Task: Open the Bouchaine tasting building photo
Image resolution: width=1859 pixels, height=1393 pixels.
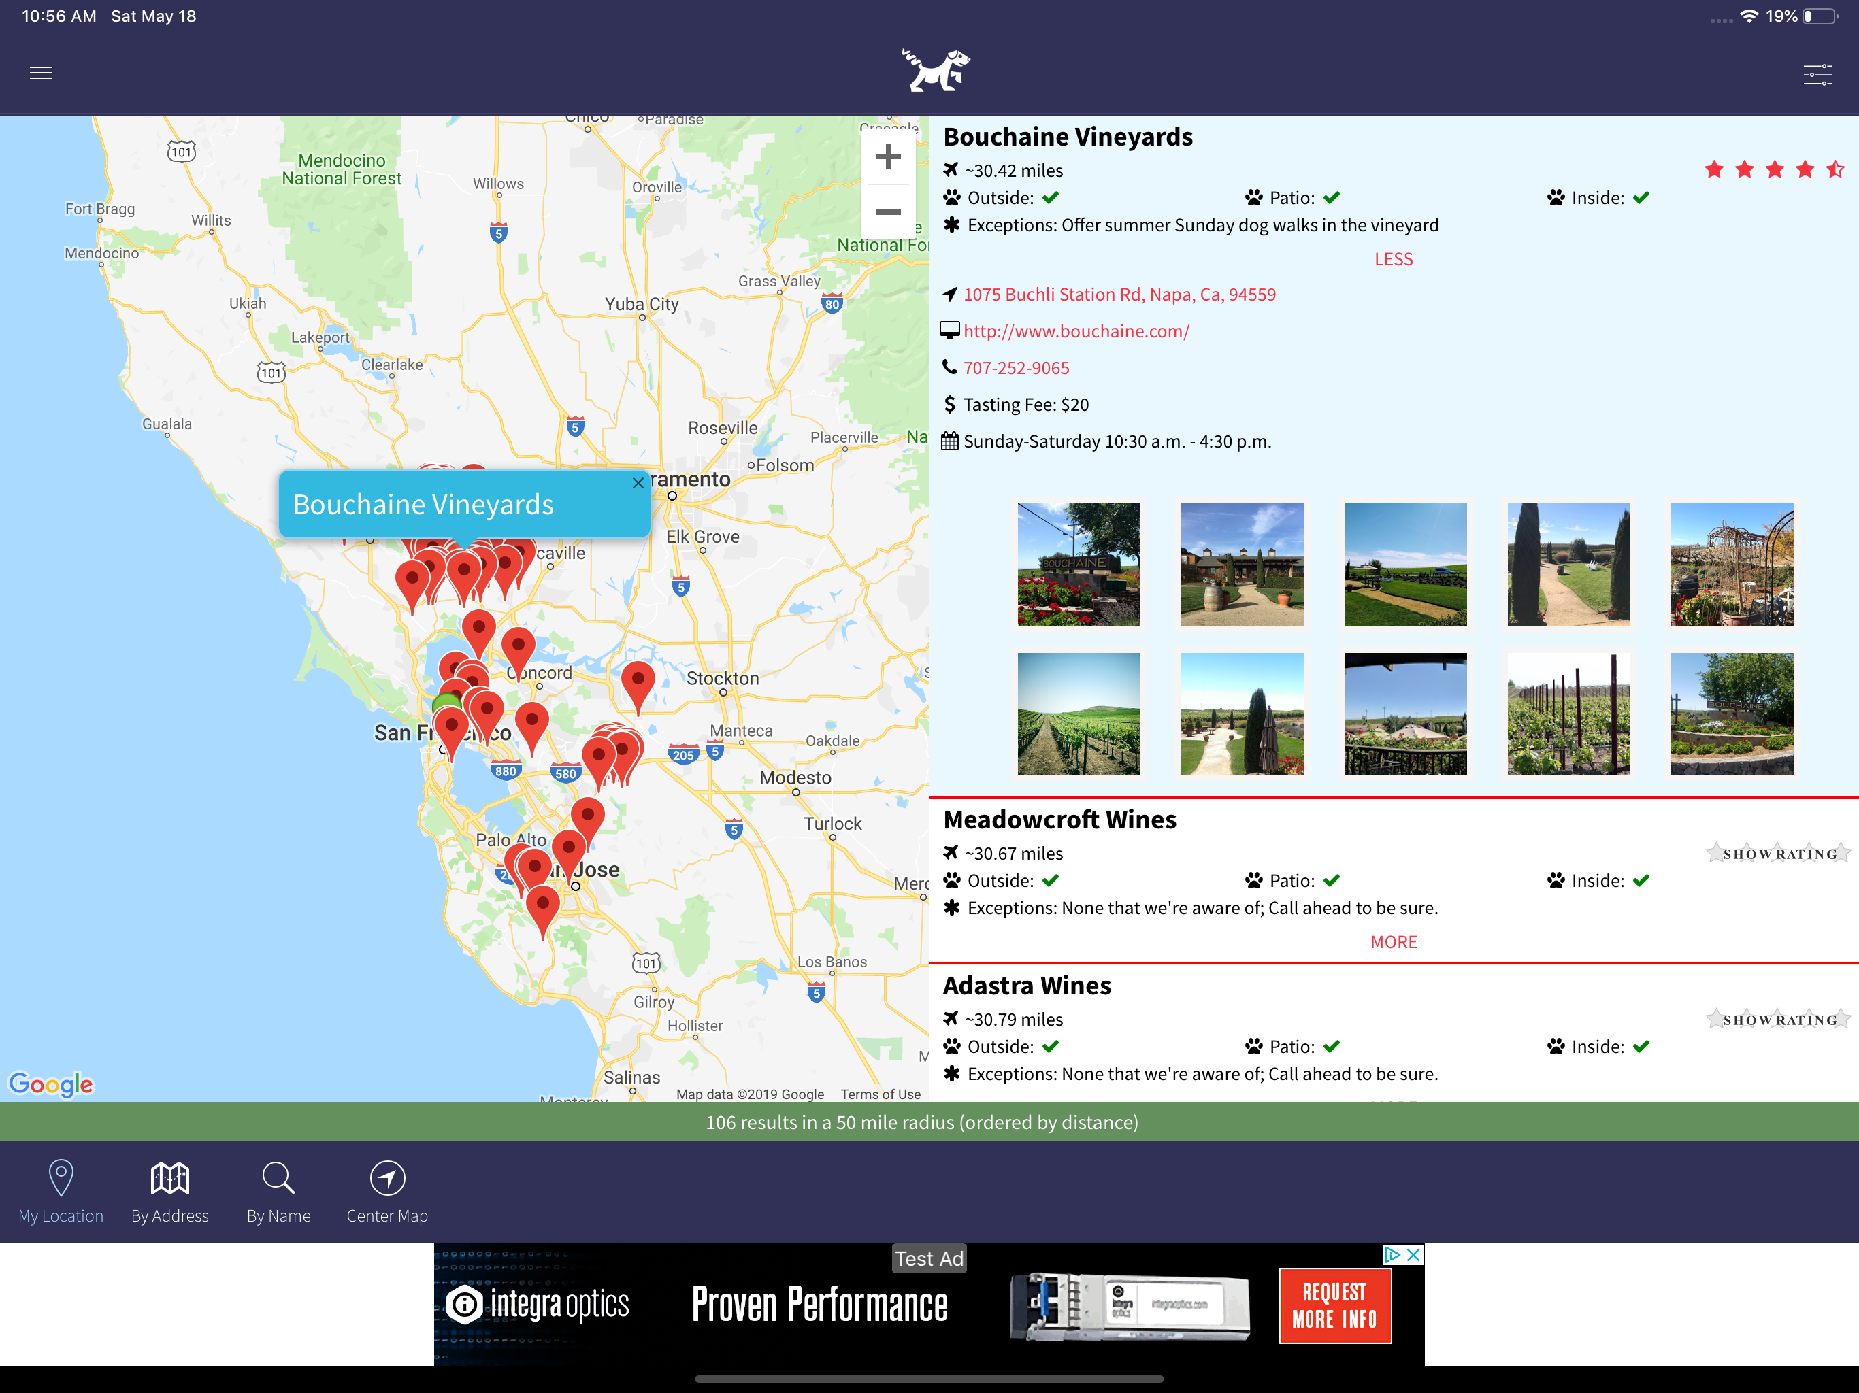Action: click(1242, 565)
